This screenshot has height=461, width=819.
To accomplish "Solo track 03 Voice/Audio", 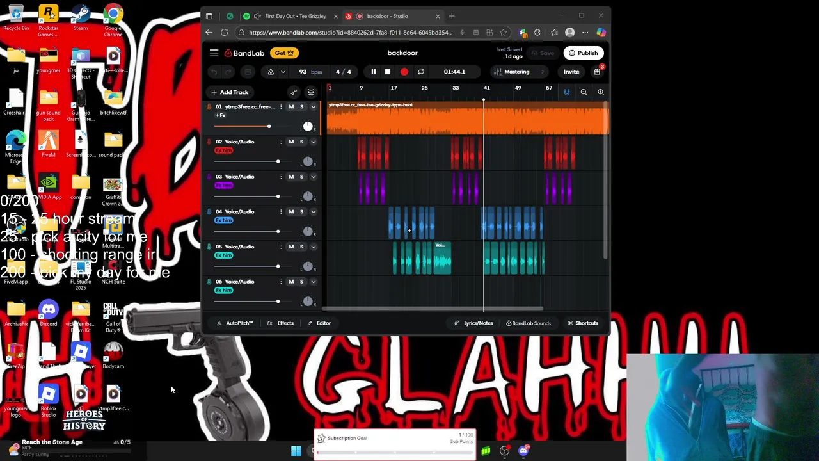I will pyautogui.click(x=301, y=177).
